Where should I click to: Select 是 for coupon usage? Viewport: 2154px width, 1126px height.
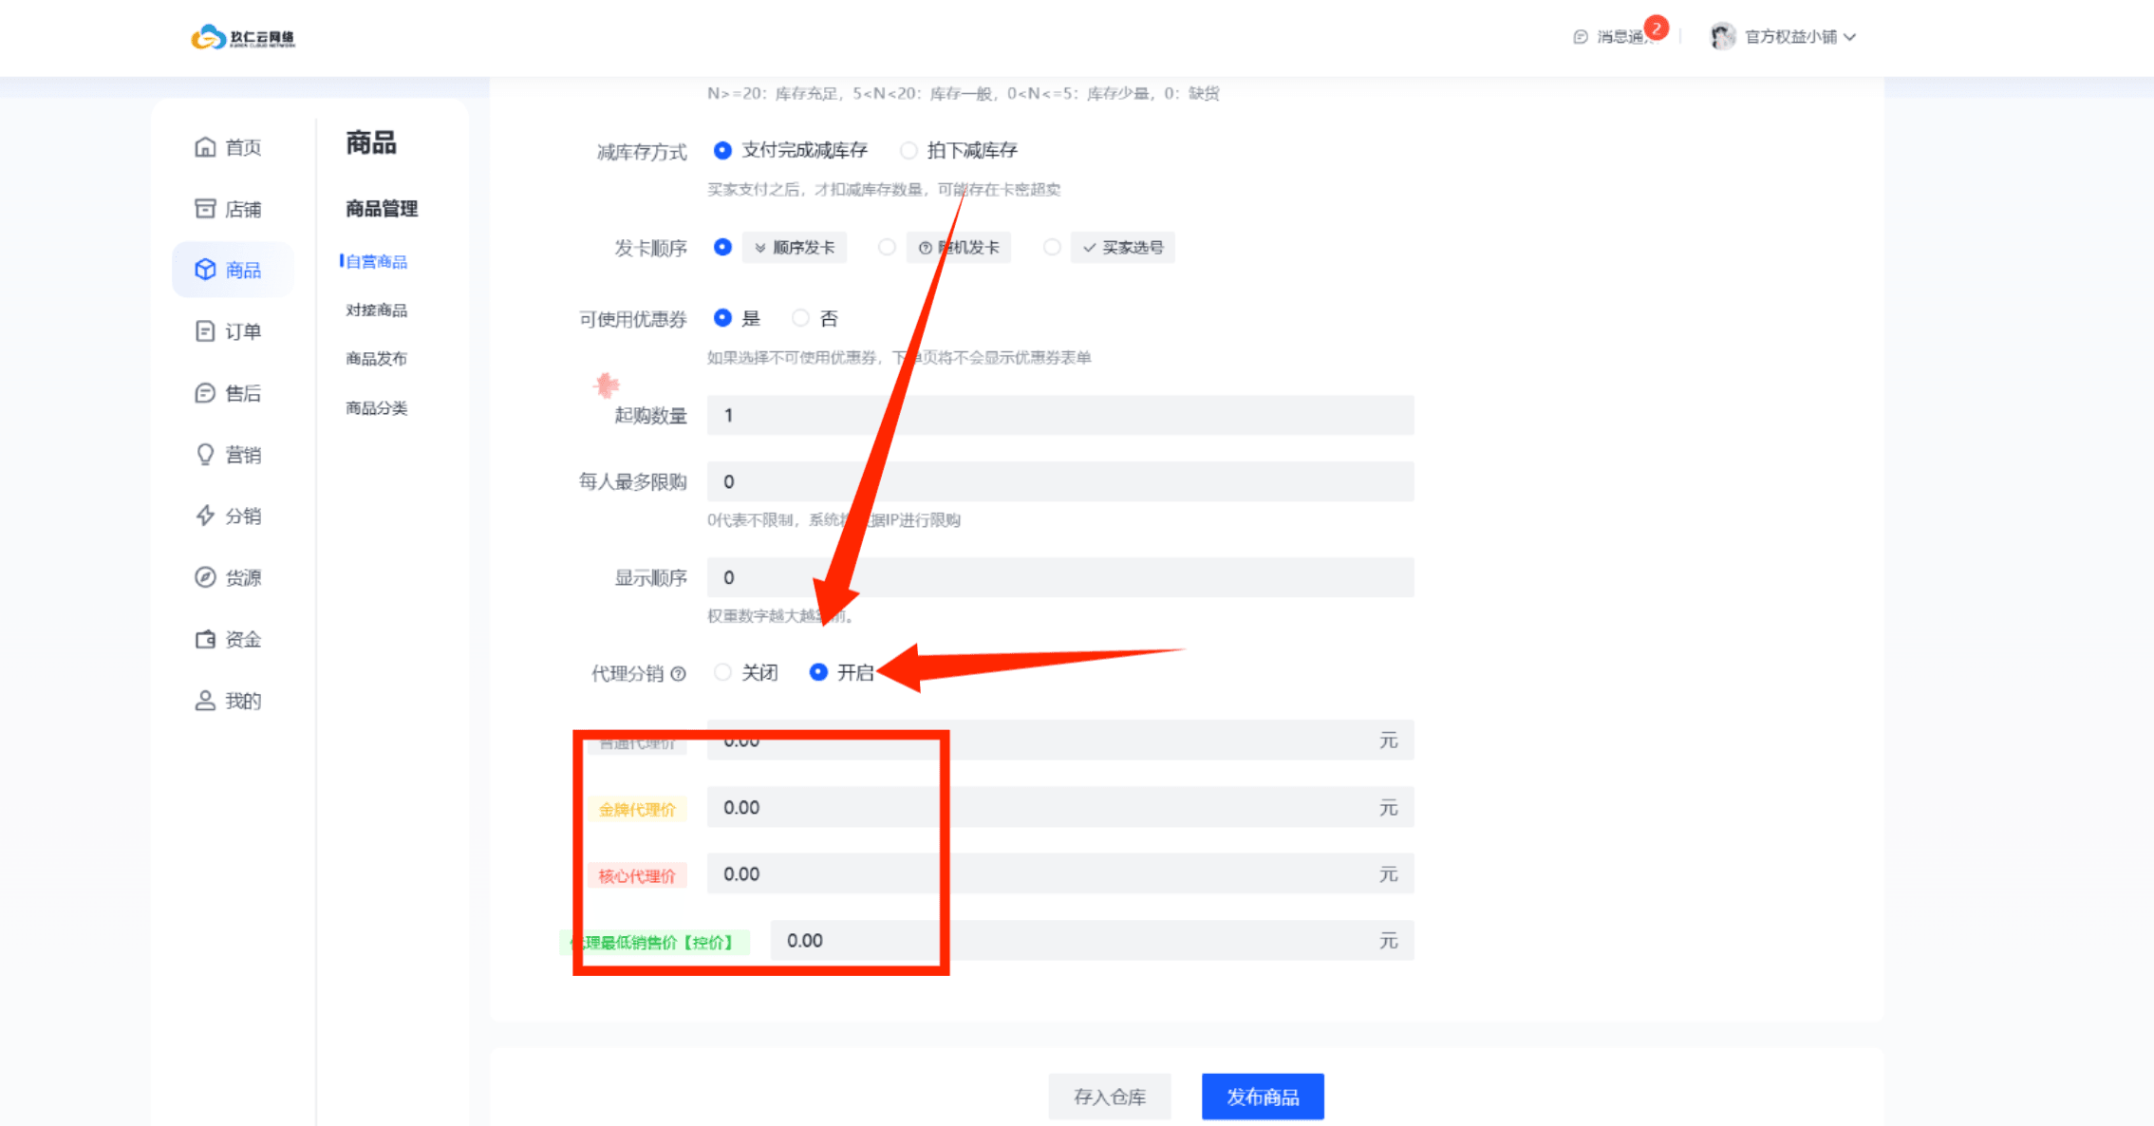(x=722, y=318)
